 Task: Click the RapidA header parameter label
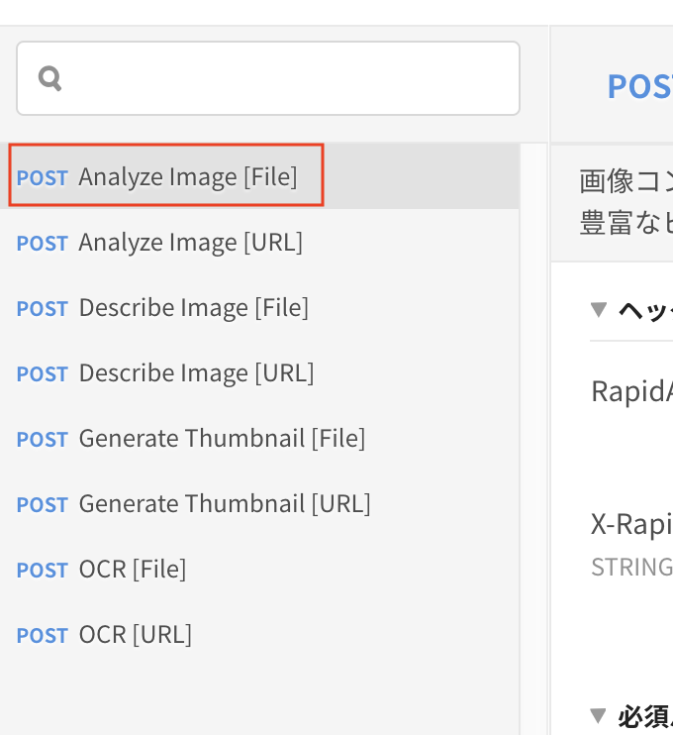631,390
